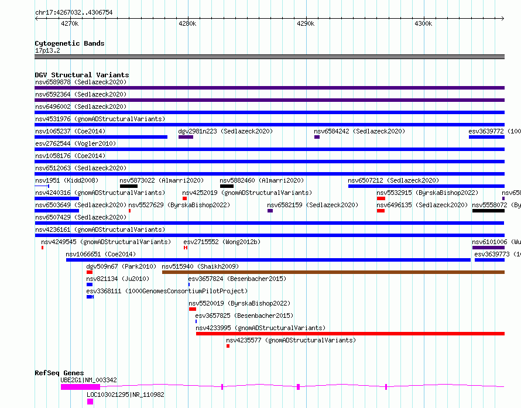Select the nsv6592364 (Sedlazeck2020) label
Image resolution: width=521 pixels, height=408 pixels.
tap(81, 94)
